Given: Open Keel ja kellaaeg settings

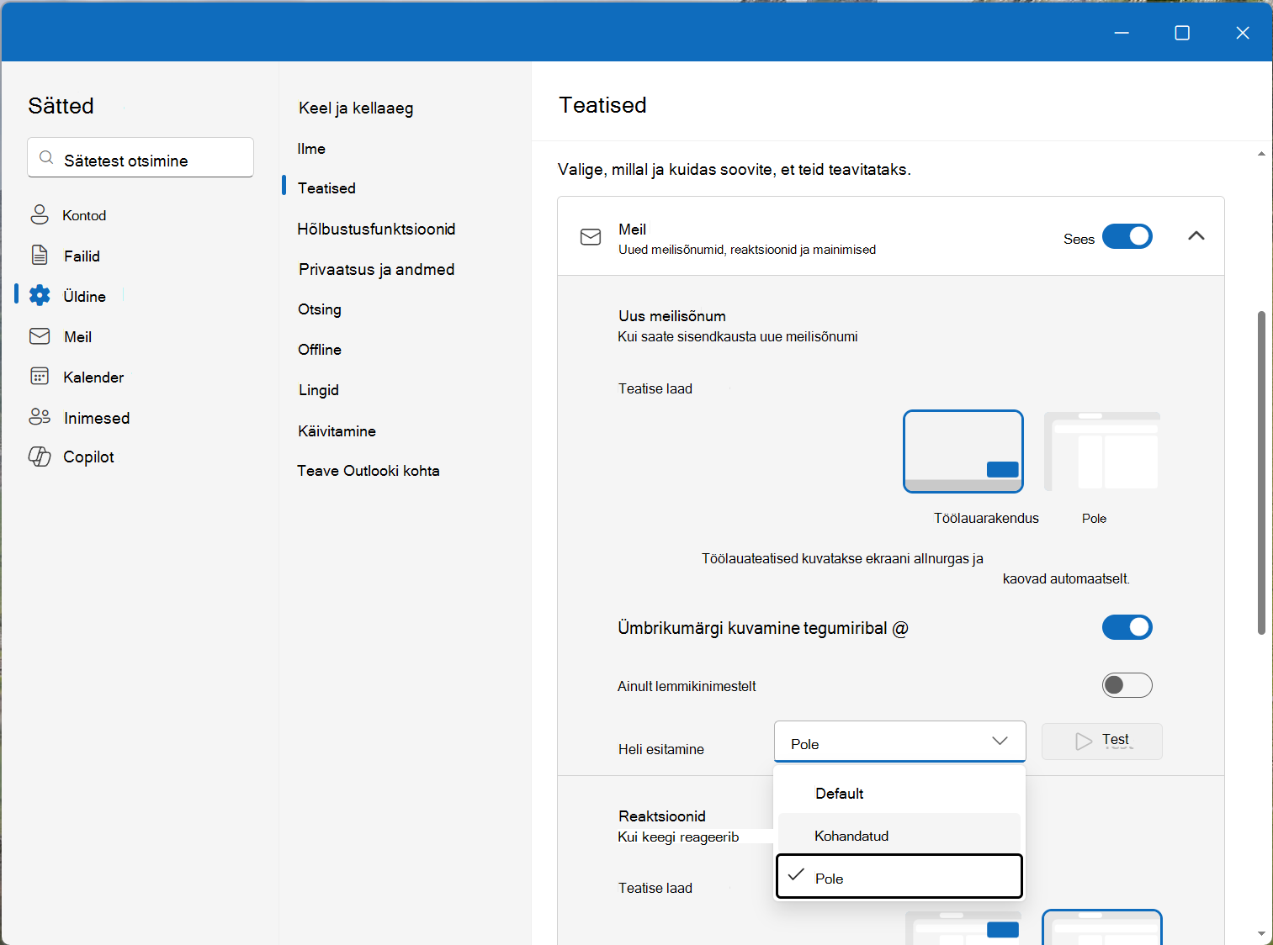Looking at the screenshot, I should coord(356,108).
